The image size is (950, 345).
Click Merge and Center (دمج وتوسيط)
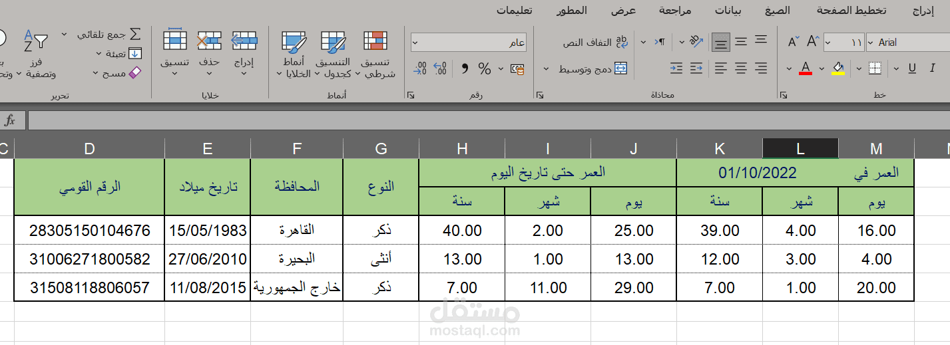(x=593, y=68)
